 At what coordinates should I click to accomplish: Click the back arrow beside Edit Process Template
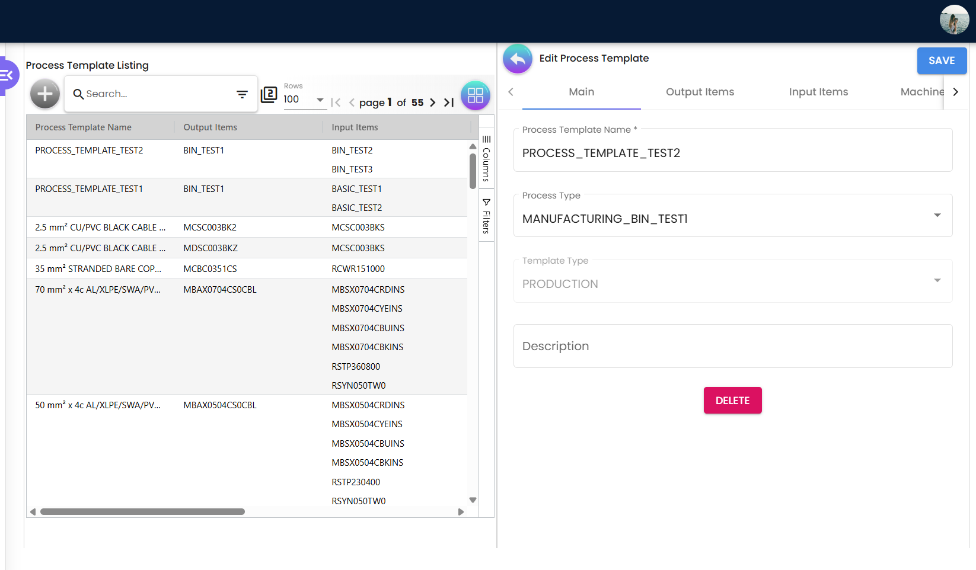[x=518, y=59]
